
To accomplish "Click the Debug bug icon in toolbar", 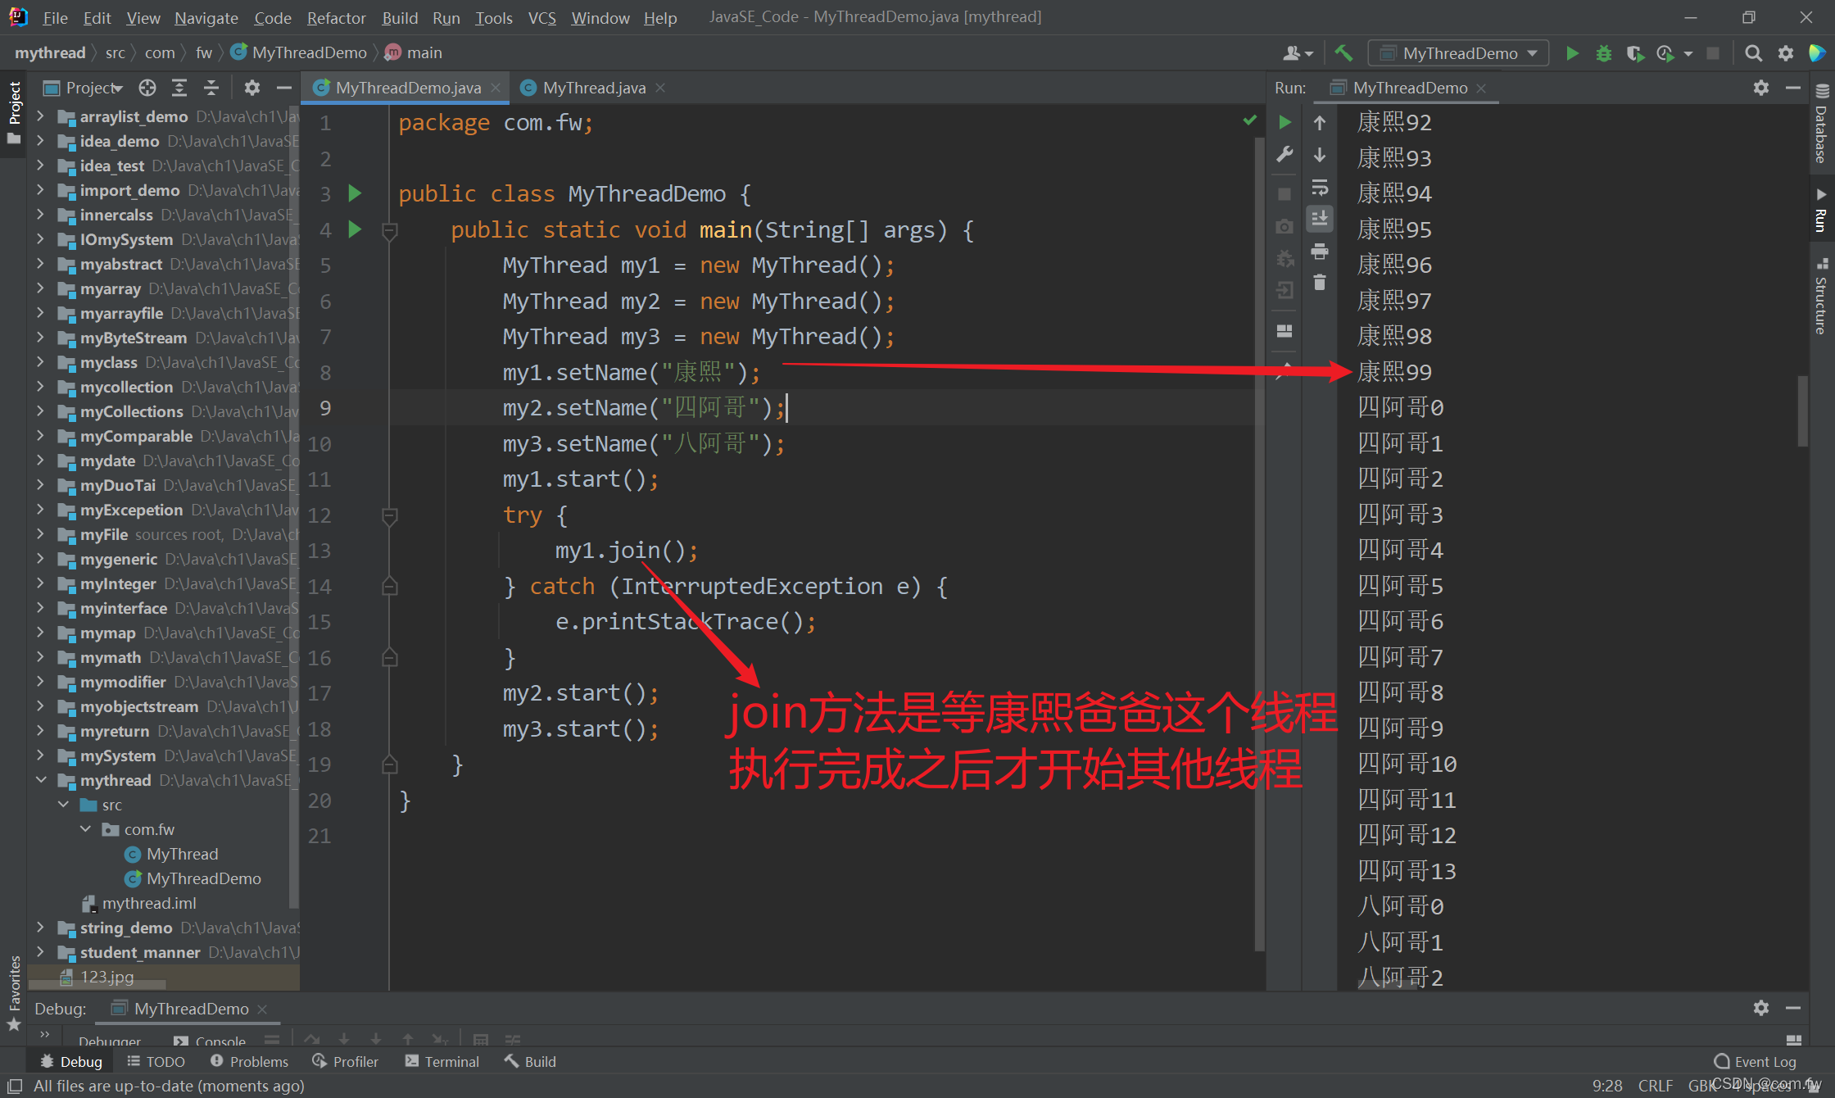I will click(1603, 53).
